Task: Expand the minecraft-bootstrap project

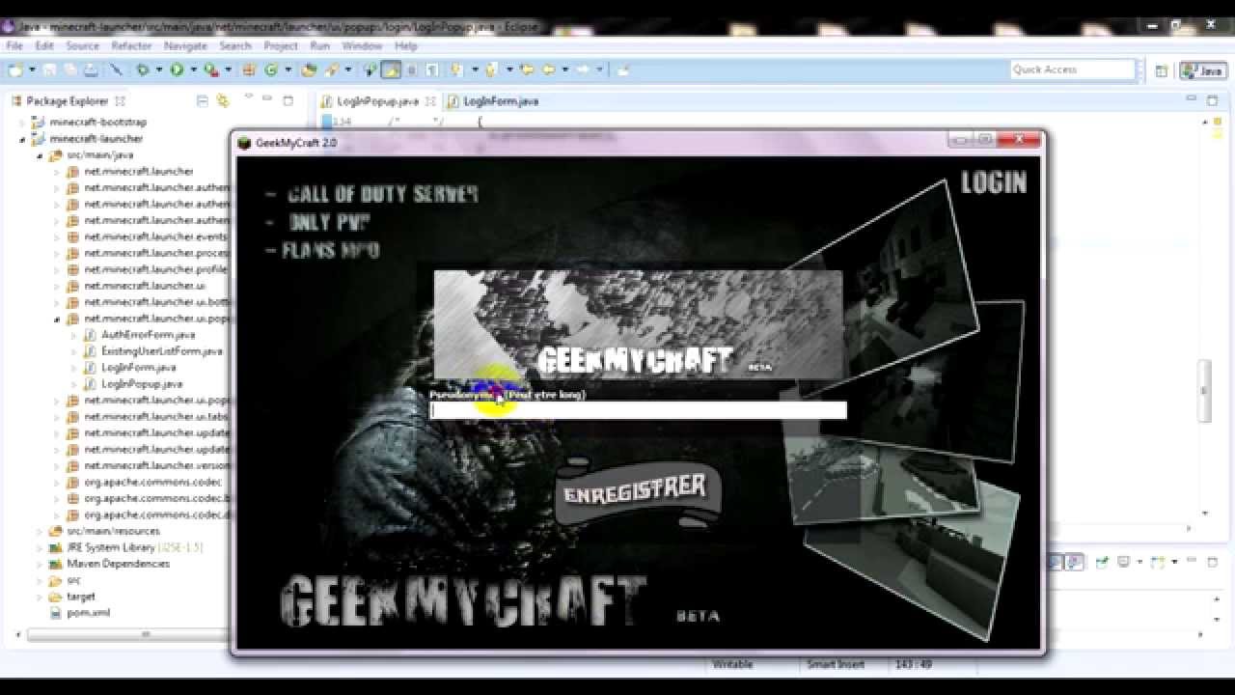Action: click(22, 123)
